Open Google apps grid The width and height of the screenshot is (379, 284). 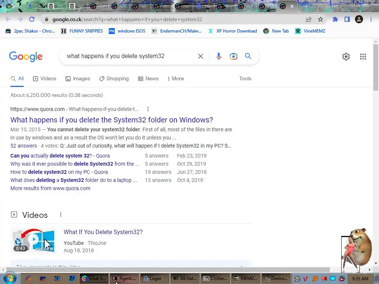363,57
